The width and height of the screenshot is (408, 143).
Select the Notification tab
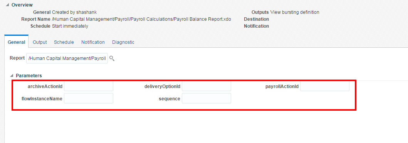pos(93,42)
